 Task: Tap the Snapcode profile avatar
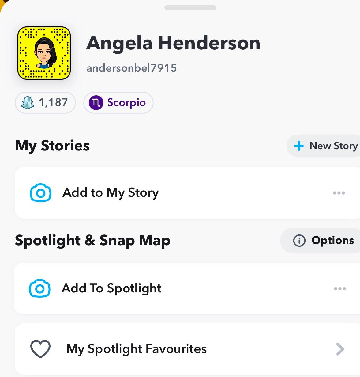coord(44,53)
